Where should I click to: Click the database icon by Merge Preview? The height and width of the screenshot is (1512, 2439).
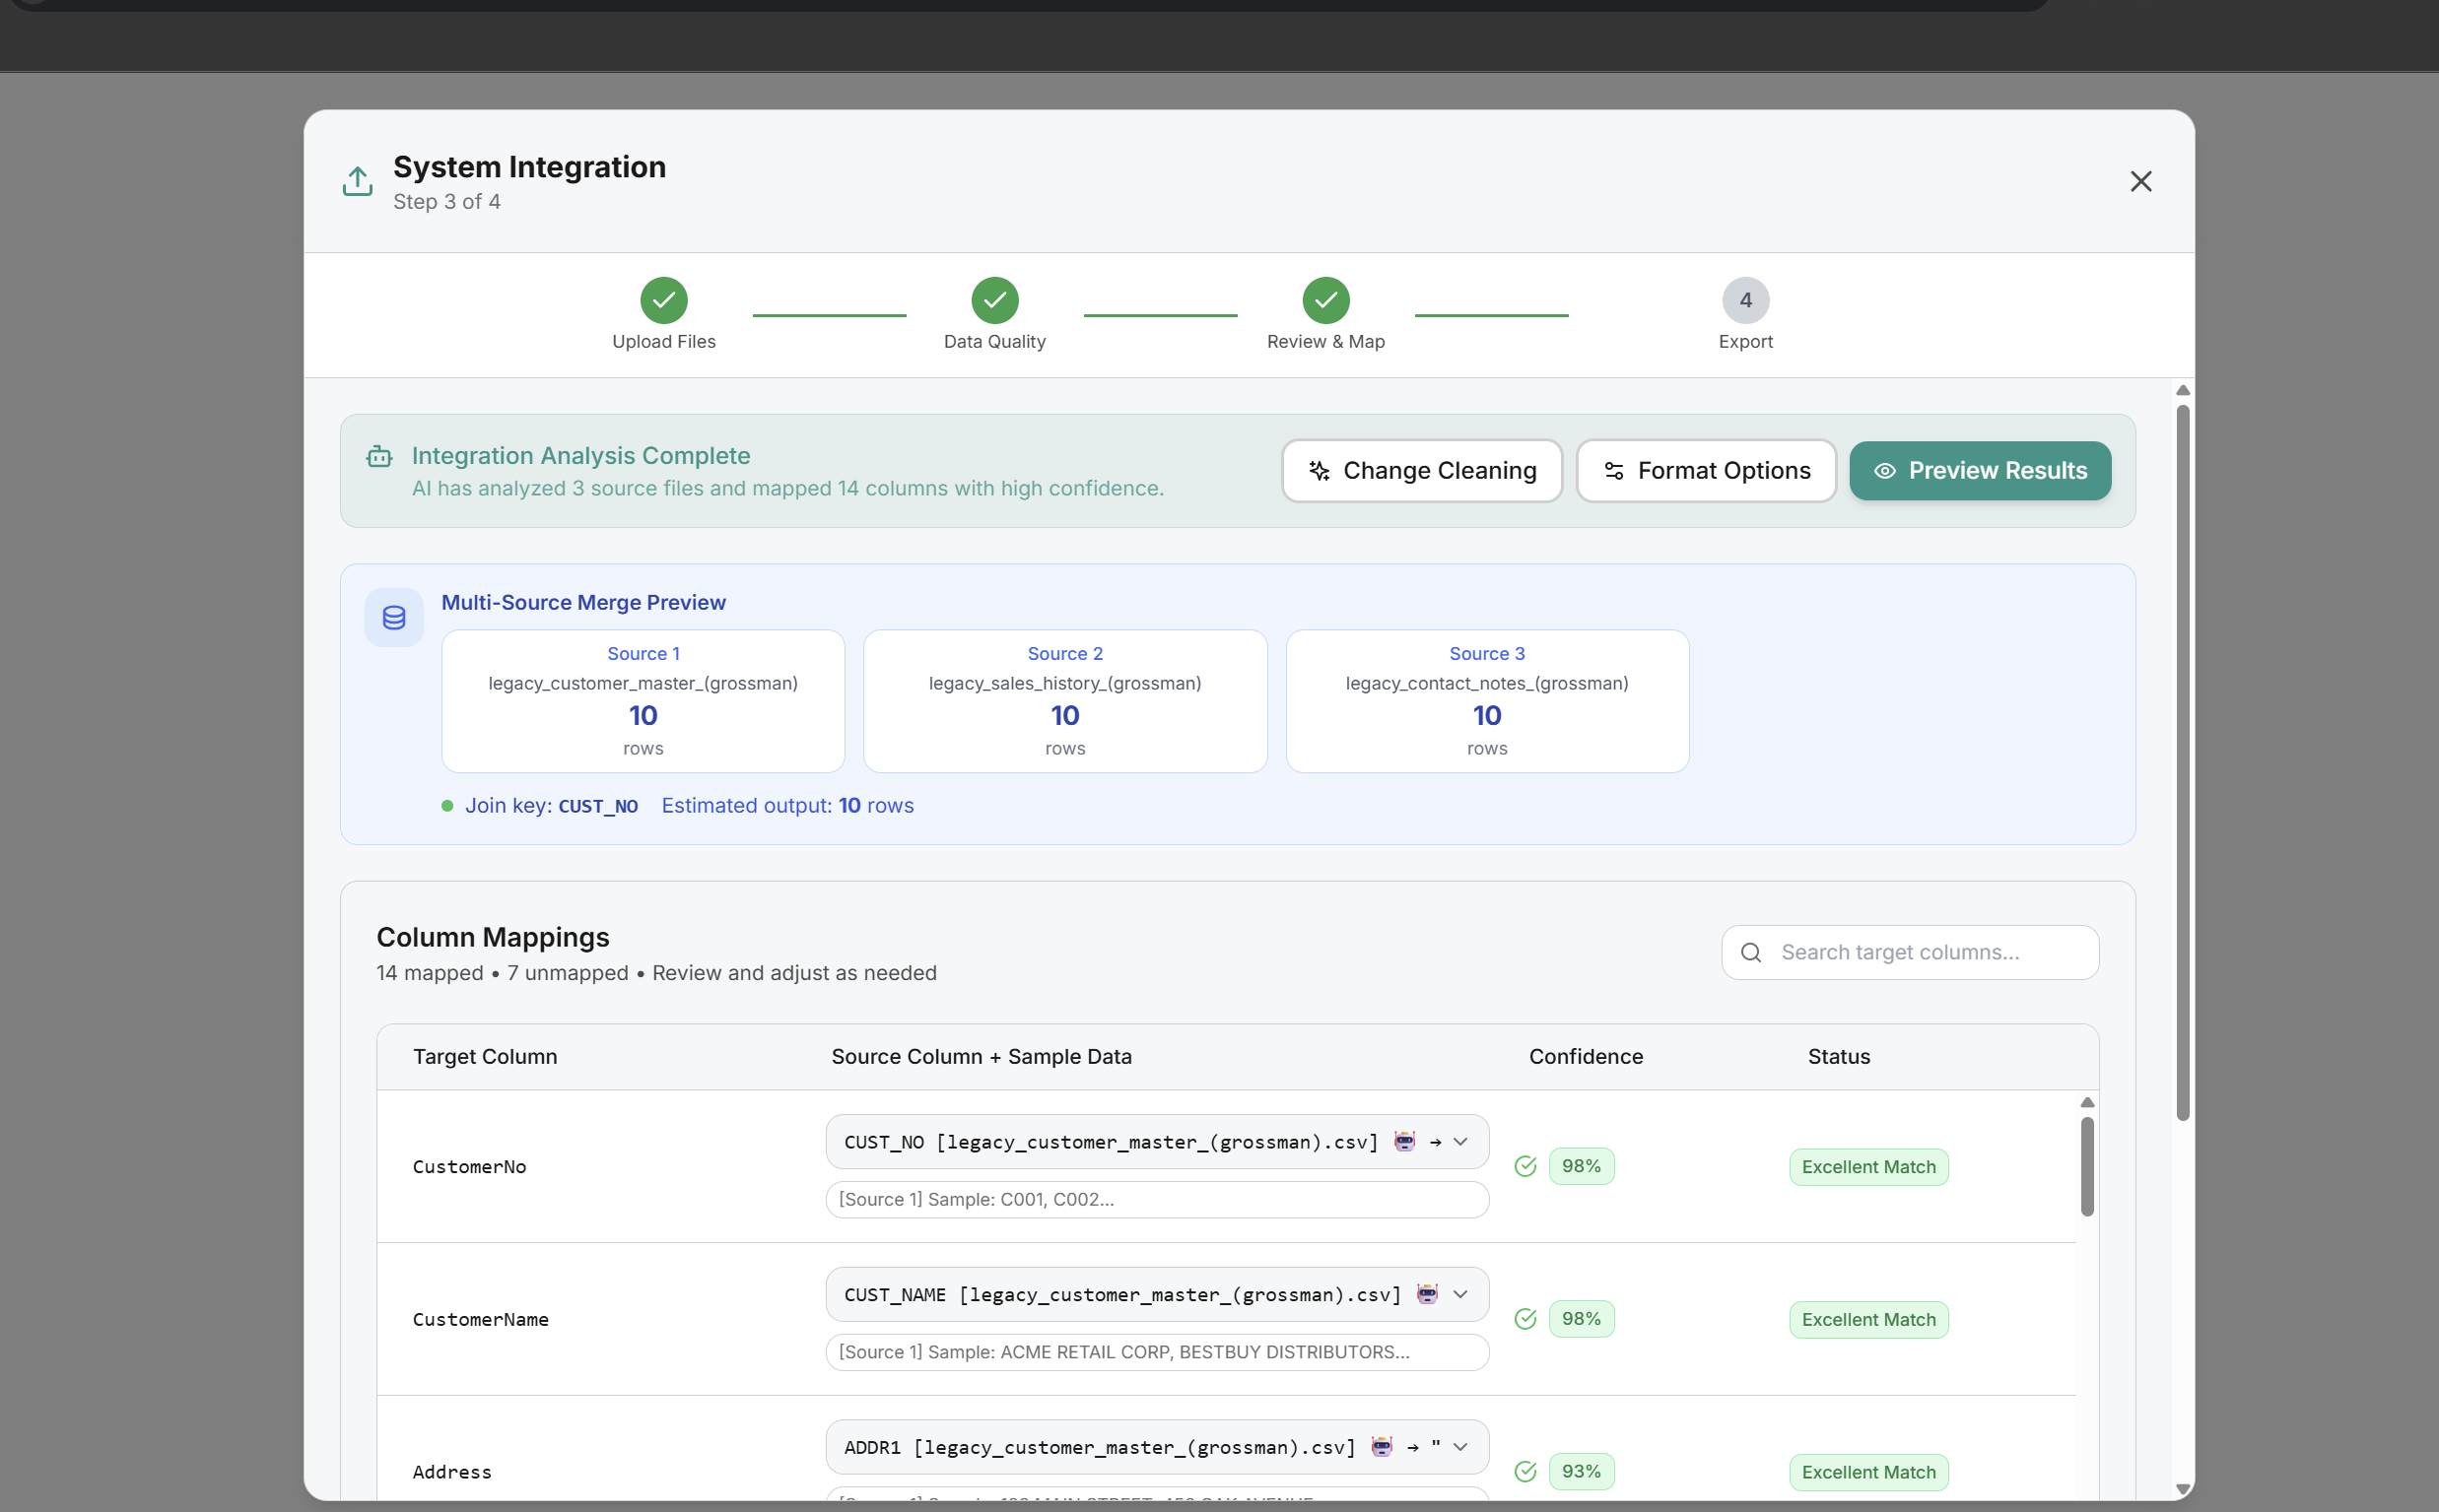[394, 618]
